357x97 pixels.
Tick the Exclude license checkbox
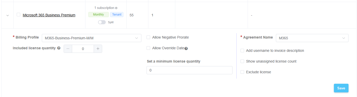point(242,72)
